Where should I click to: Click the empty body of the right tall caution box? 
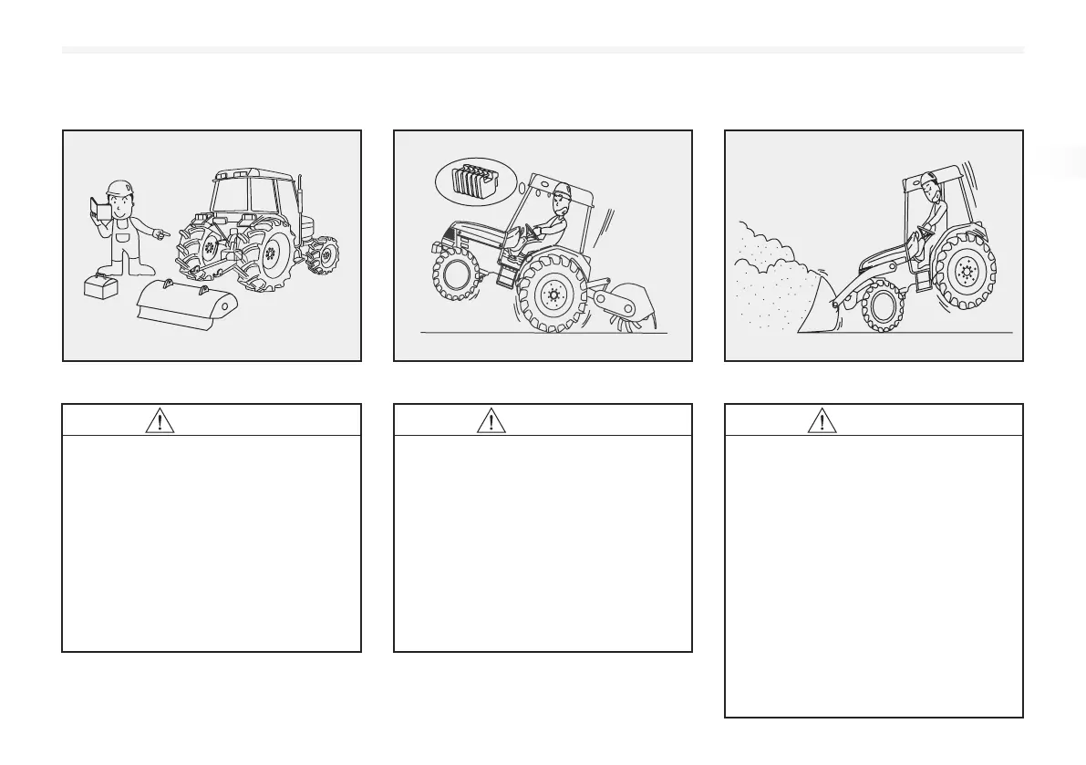pyautogui.click(x=874, y=576)
